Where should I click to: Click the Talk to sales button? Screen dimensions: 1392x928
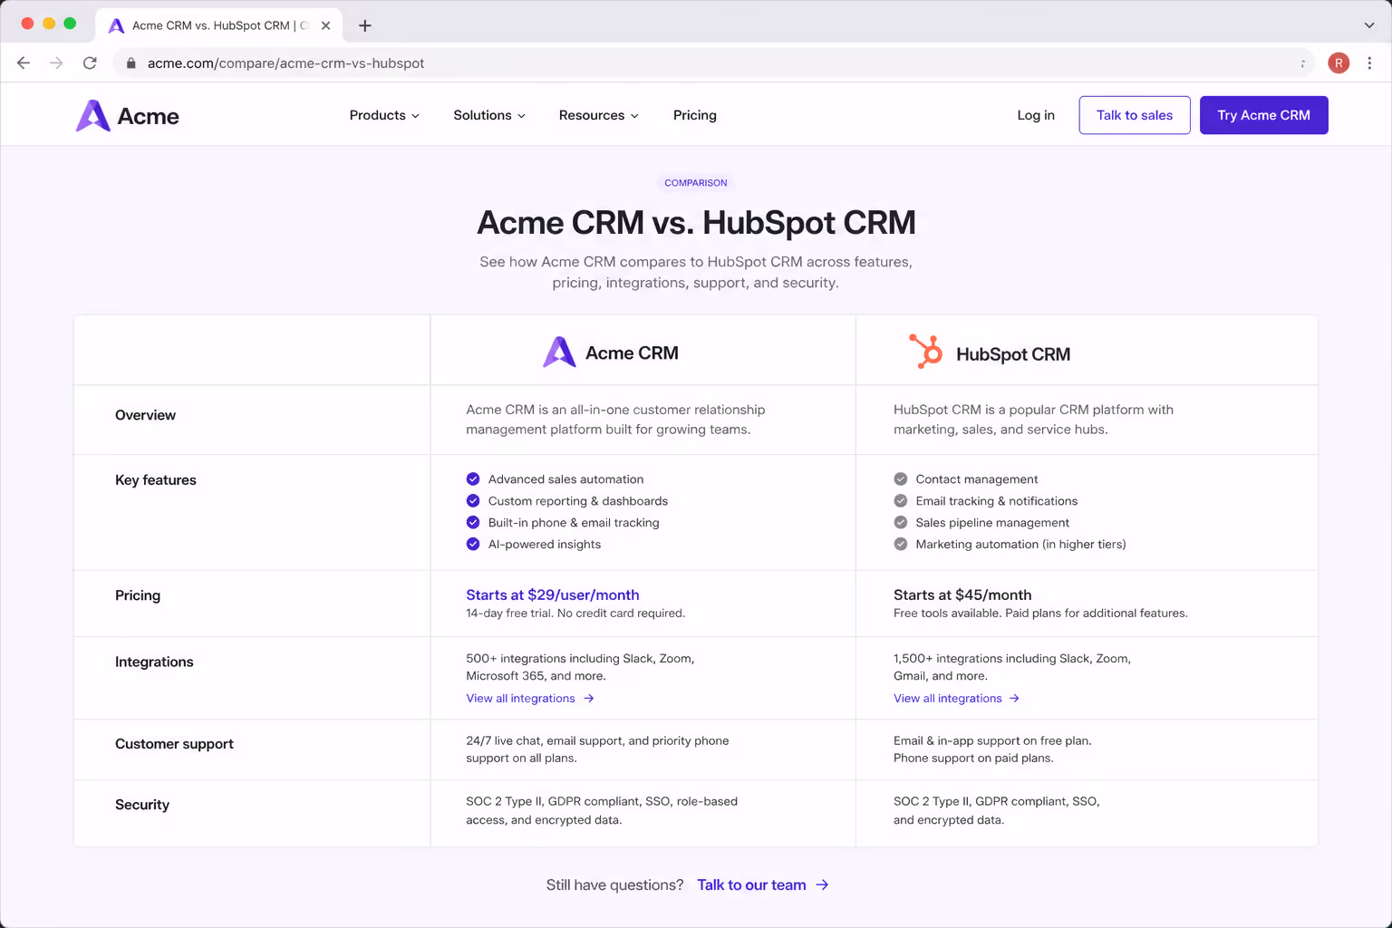[1135, 115]
